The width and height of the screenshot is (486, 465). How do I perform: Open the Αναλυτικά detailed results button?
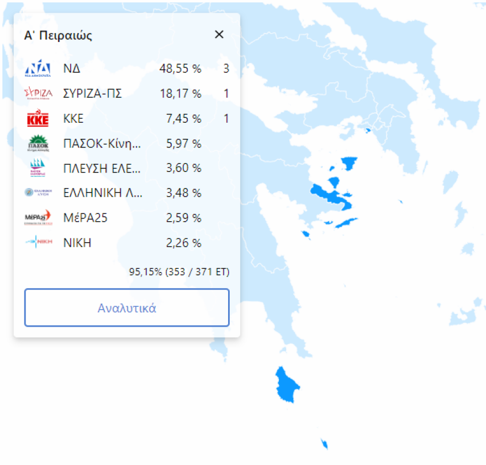pyautogui.click(x=126, y=308)
